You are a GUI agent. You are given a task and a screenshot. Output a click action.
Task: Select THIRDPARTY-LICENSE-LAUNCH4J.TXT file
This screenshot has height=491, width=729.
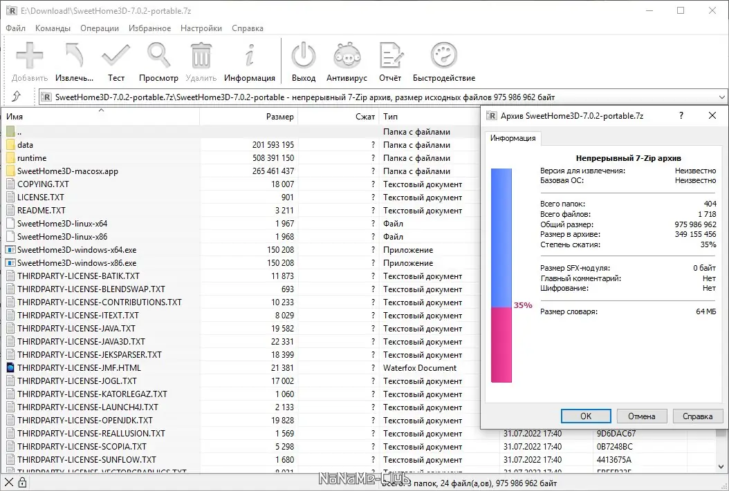click(242, 407)
